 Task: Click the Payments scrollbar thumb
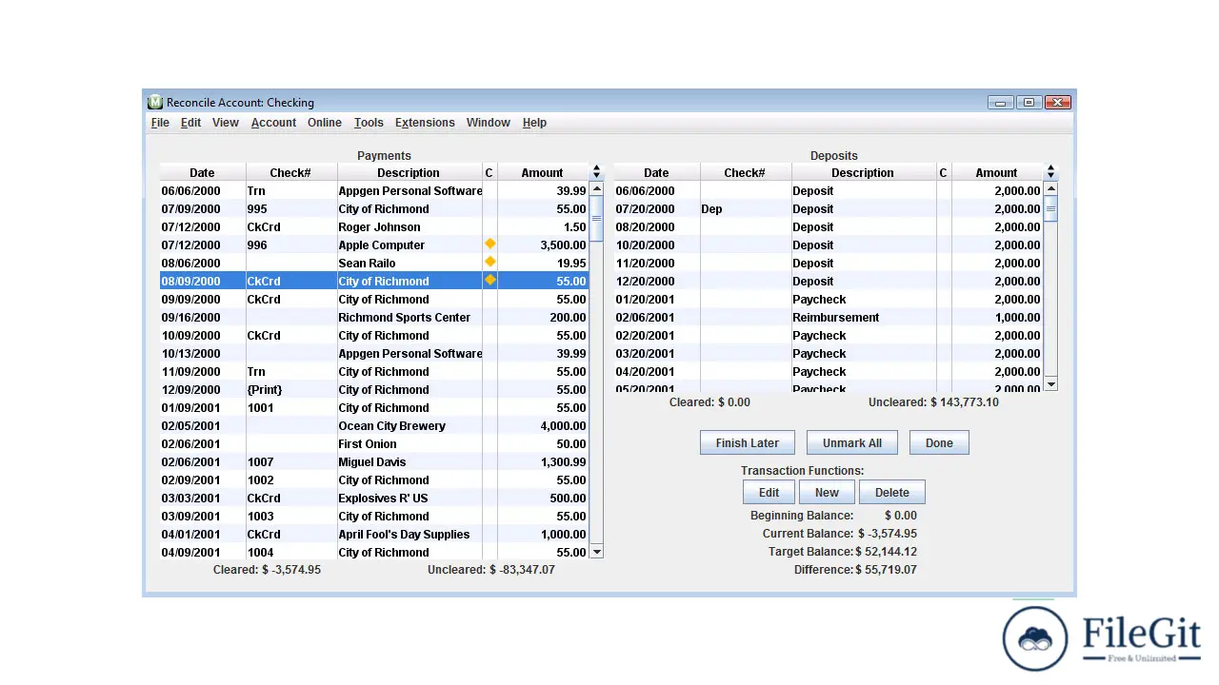click(x=597, y=218)
